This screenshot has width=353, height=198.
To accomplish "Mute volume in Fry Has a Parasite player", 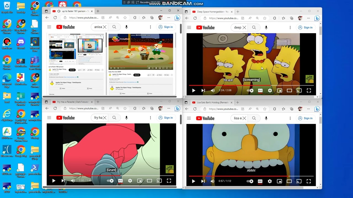I will coord(73,181).
